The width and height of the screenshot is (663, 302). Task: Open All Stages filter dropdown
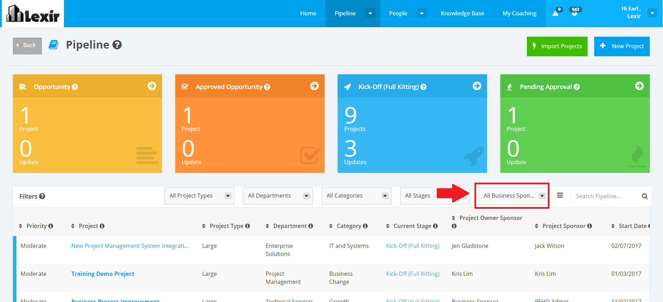click(x=435, y=196)
